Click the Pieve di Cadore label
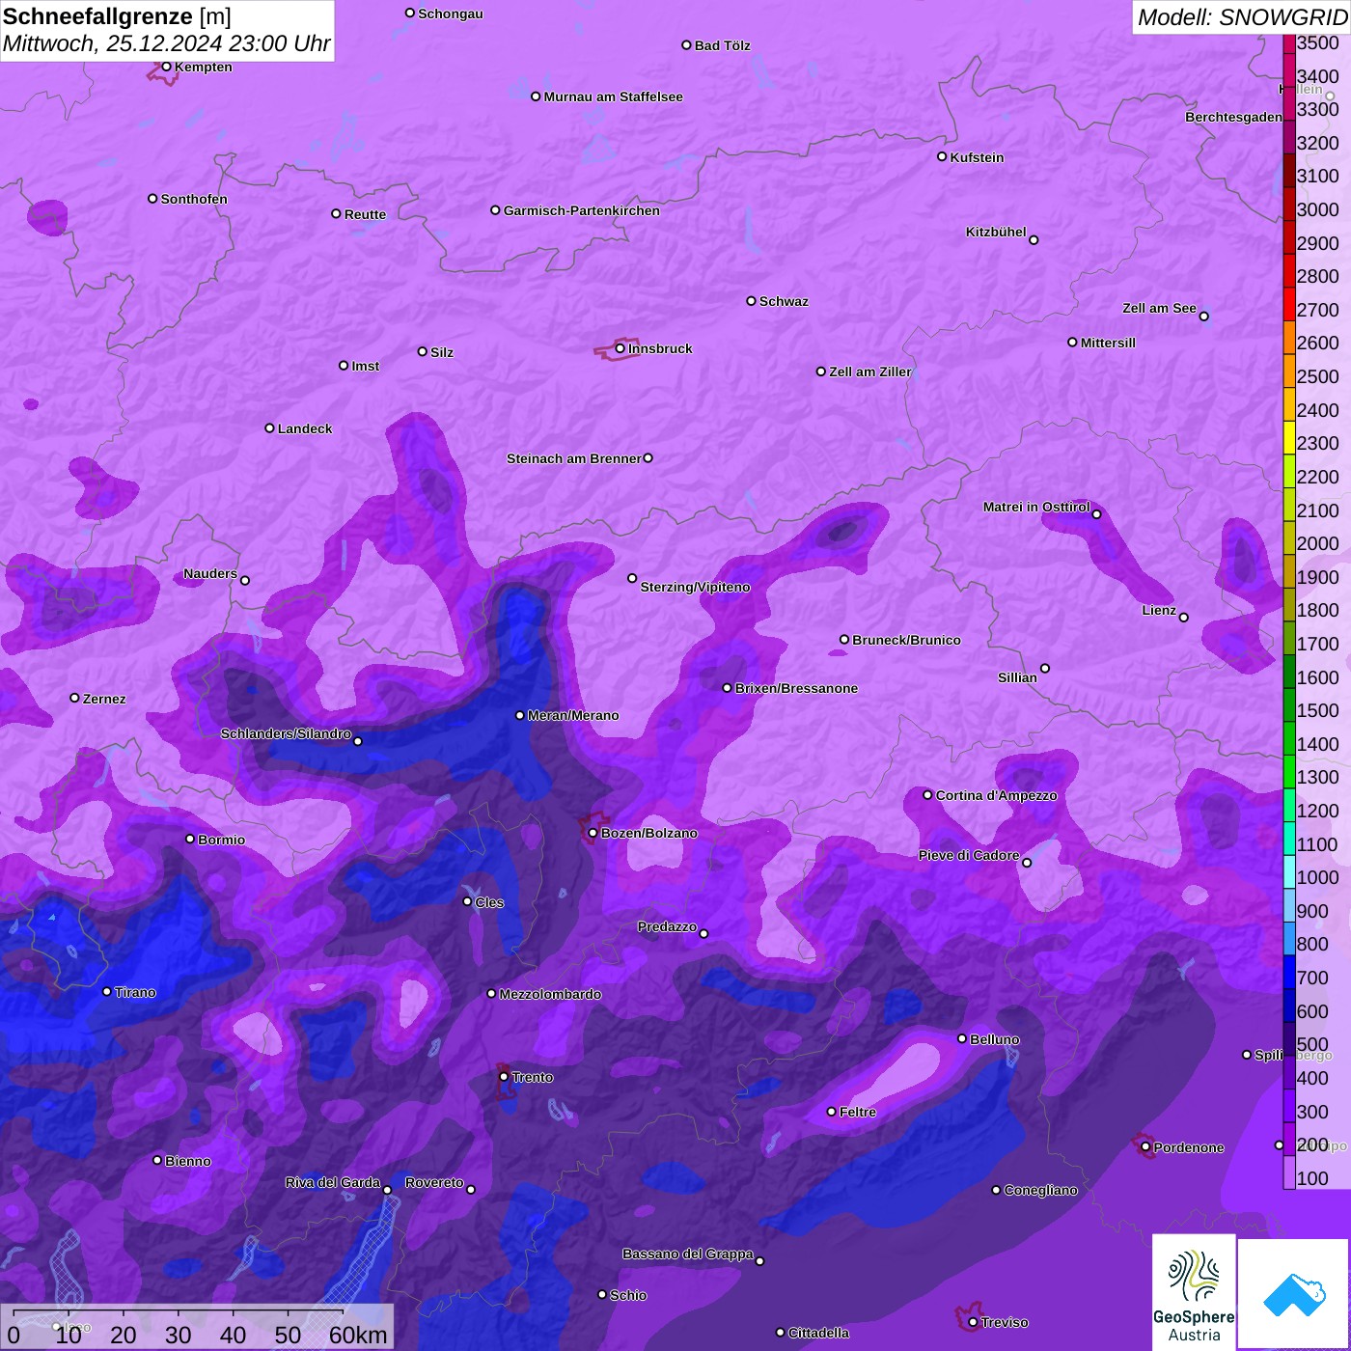This screenshot has width=1351, height=1351. click(x=969, y=855)
